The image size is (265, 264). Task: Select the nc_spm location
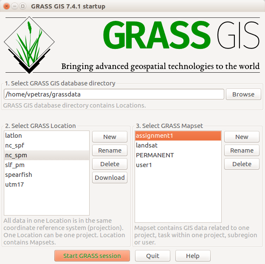pyautogui.click(x=47, y=155)
